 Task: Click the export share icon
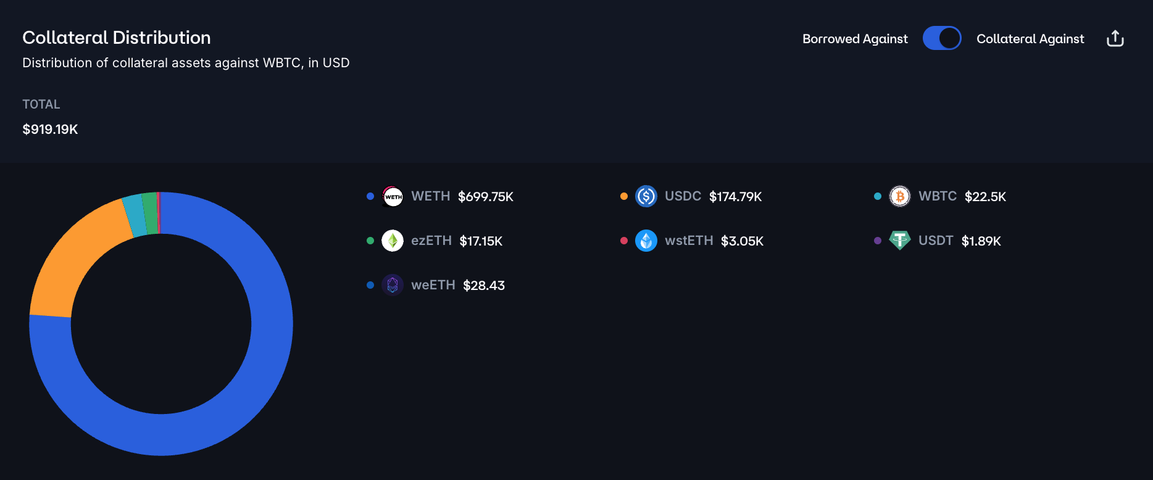pos(1115,38)
